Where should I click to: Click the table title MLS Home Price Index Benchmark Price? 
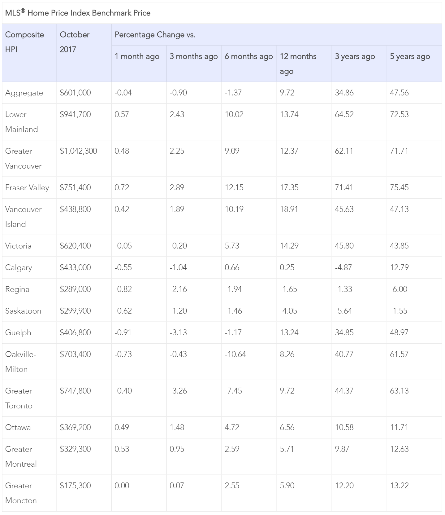tap(78, 13)
